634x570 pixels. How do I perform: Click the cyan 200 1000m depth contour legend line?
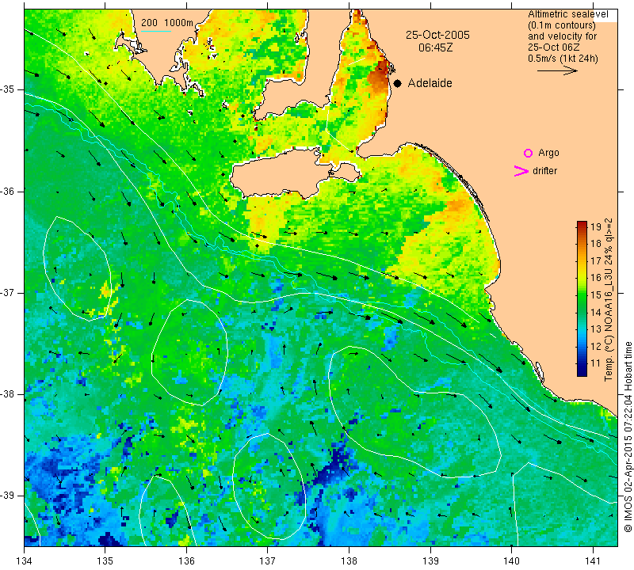coord(156,31)
